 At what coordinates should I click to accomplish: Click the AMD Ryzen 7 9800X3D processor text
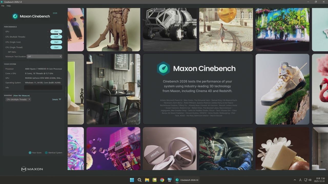[44, 69]
